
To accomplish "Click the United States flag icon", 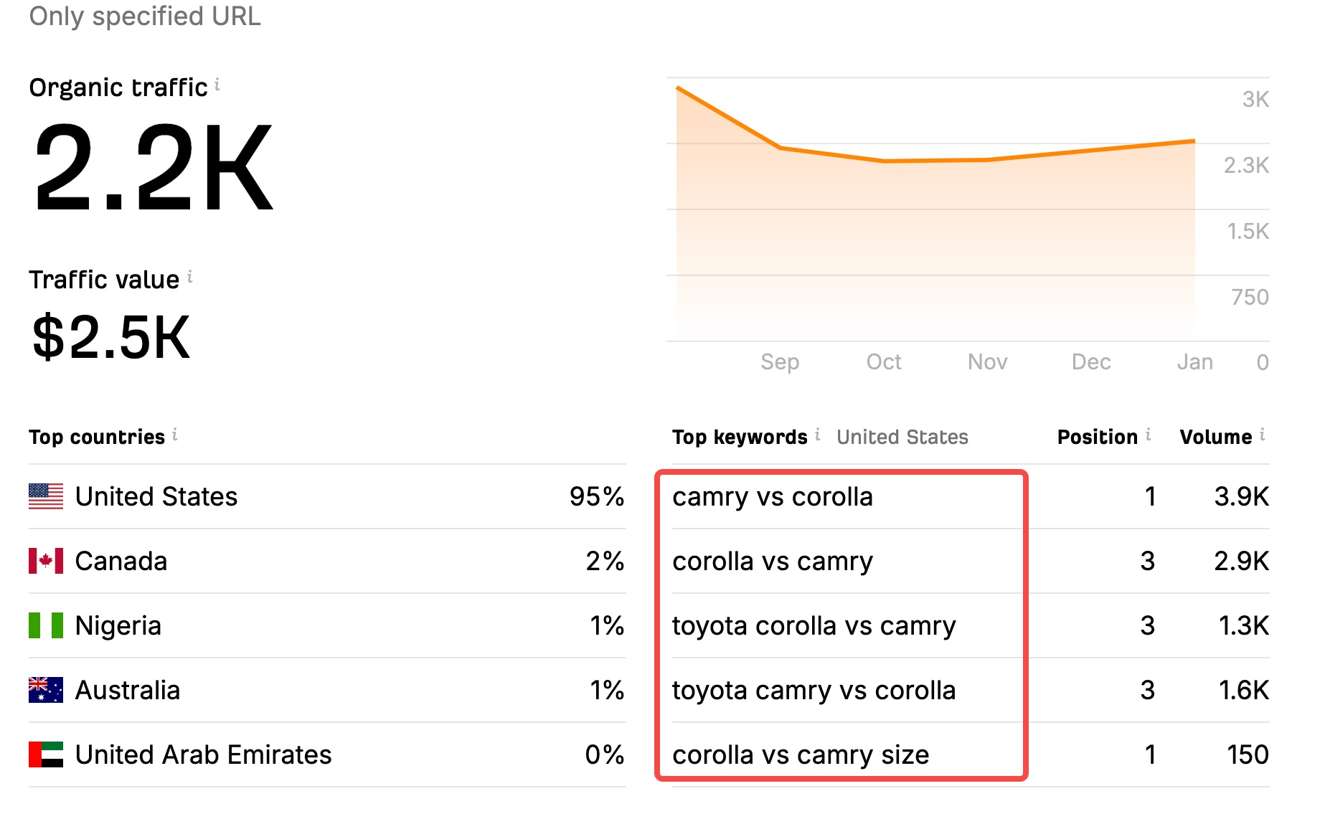I will [46, 496].
